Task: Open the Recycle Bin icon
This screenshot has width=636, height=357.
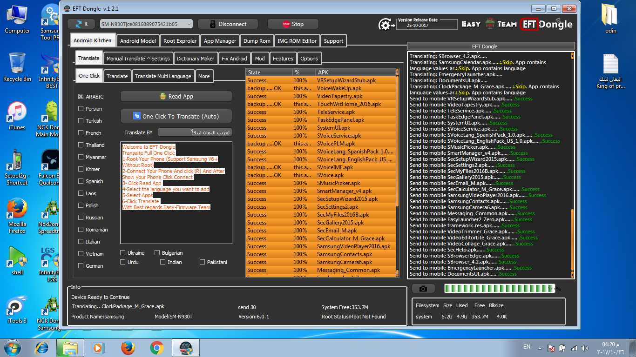Action: [x=17, y=67]
